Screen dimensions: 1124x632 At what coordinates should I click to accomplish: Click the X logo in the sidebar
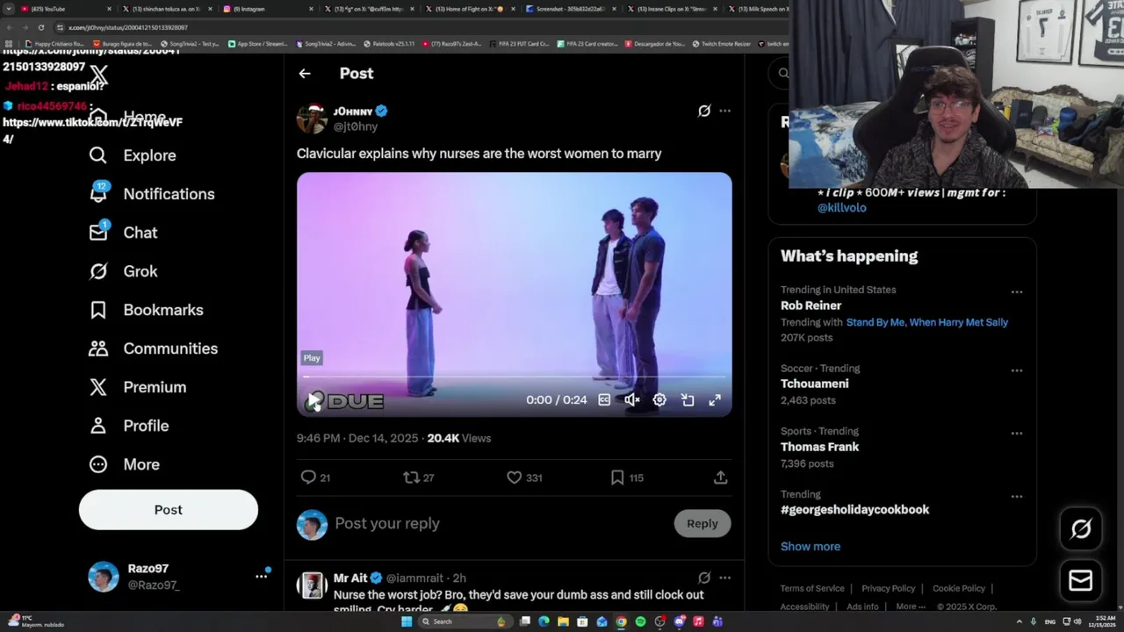point(98,76)
